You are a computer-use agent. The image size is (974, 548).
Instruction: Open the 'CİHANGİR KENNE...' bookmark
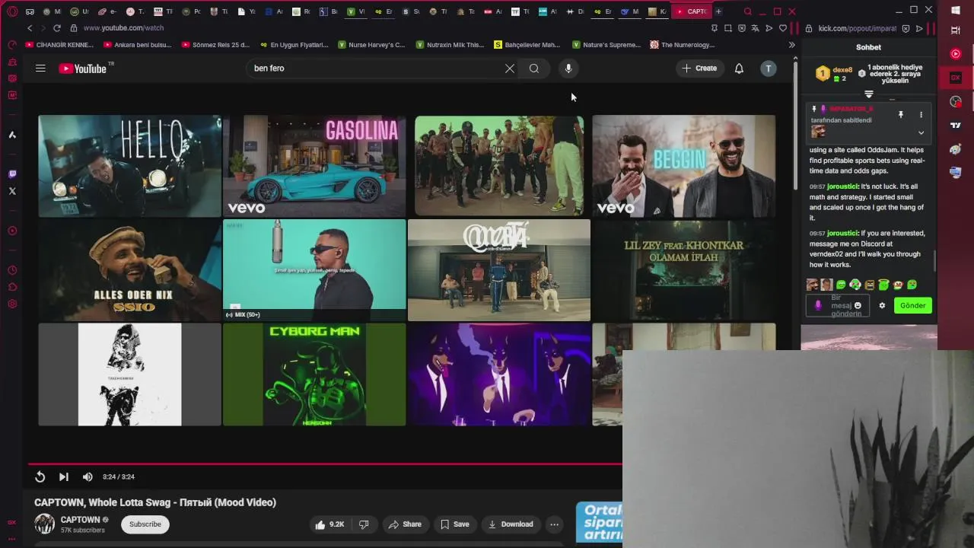click(x=59, y=45)
